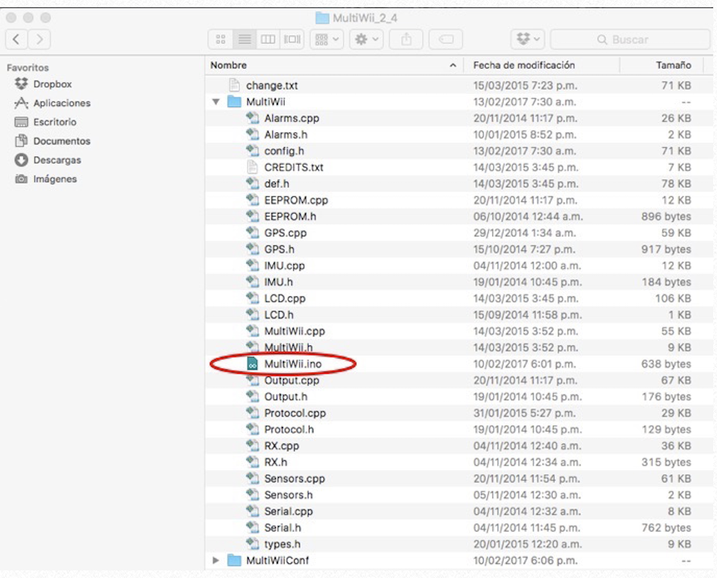The width and height of the screenshot is (717, 578).
Task: Expand the MultiWiiConf folder
Action: point(216,560)
